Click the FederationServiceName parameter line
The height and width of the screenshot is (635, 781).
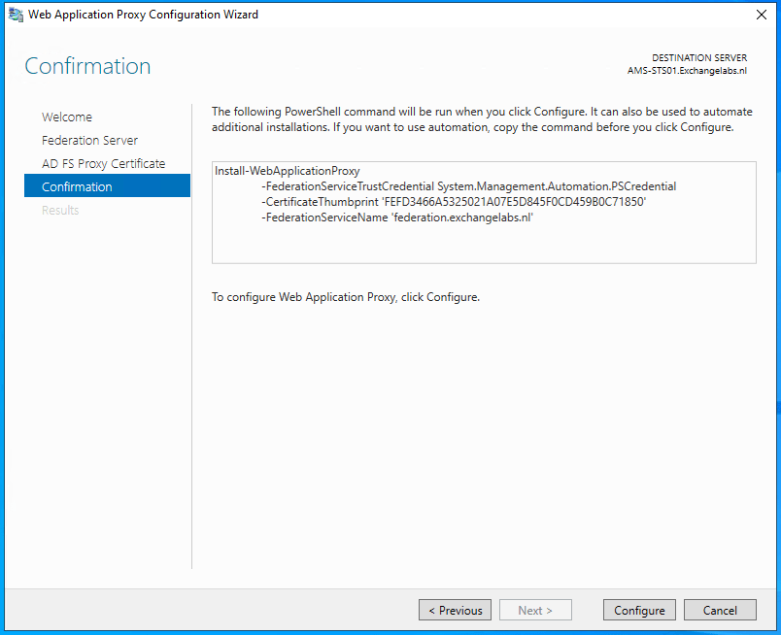coord(399,217)
